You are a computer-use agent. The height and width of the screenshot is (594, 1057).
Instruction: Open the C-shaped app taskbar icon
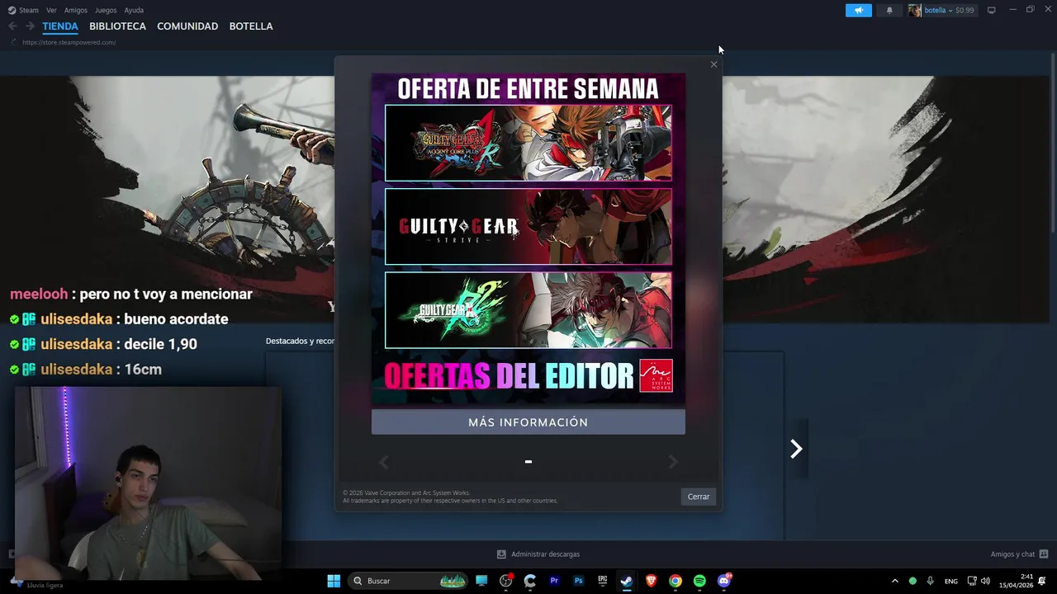coord(530,581)
